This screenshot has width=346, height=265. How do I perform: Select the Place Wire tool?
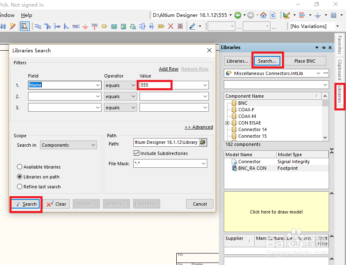[x=38, y=27]
